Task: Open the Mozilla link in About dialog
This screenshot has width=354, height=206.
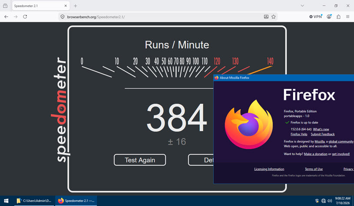Action: pos(320,141)
